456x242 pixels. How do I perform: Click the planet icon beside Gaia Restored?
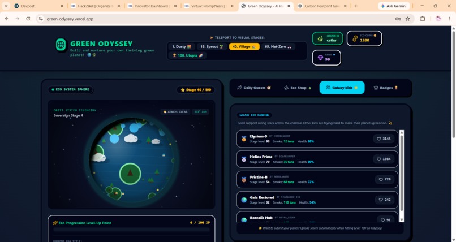(244, 200)
